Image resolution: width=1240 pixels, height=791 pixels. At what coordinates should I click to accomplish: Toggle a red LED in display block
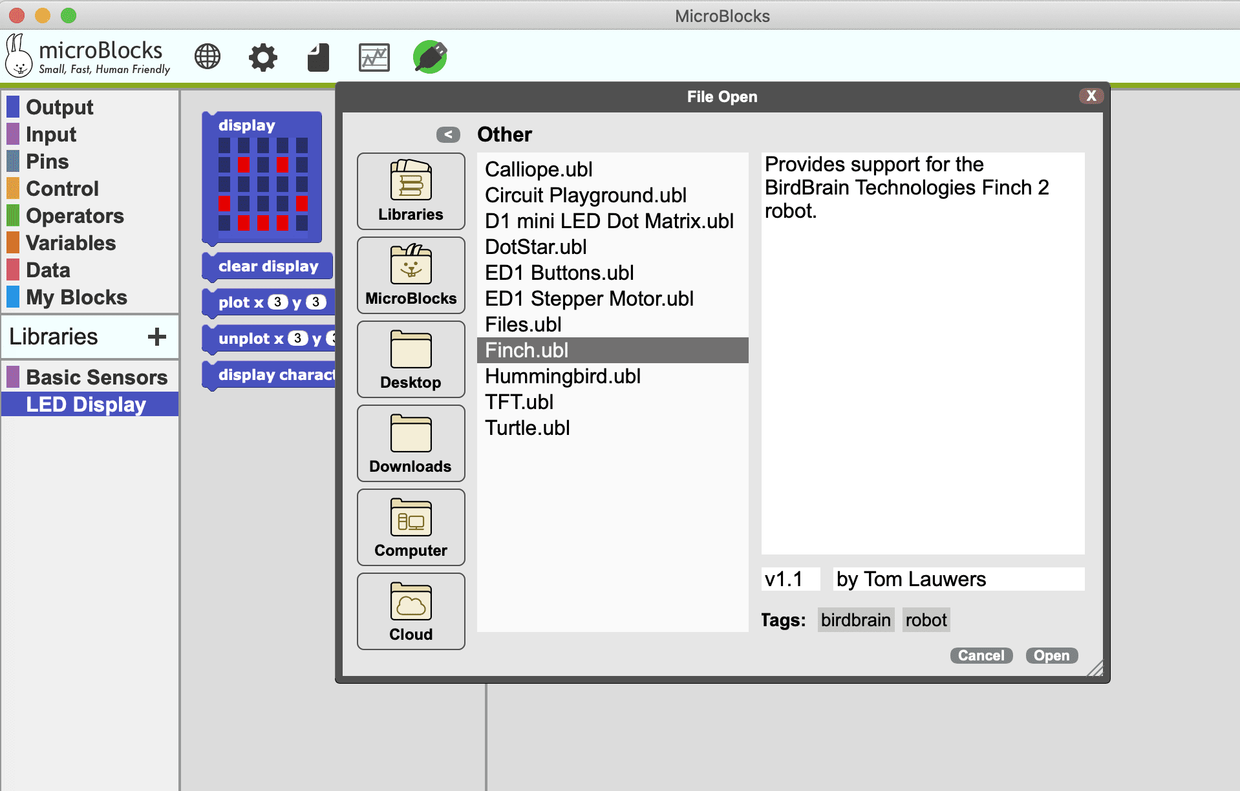coord(243,165)
